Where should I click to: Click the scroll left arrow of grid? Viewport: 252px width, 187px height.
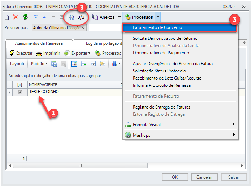click(10, 165)
